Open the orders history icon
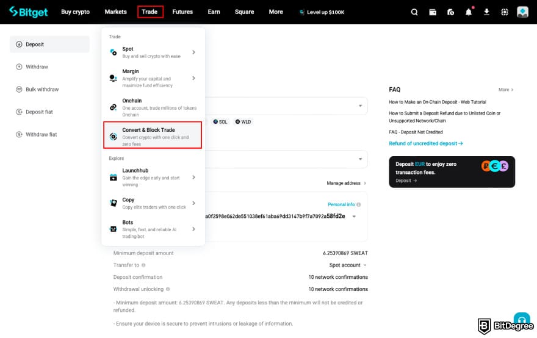The height and width of the screenshot is (338, 537). click(450, 12)
